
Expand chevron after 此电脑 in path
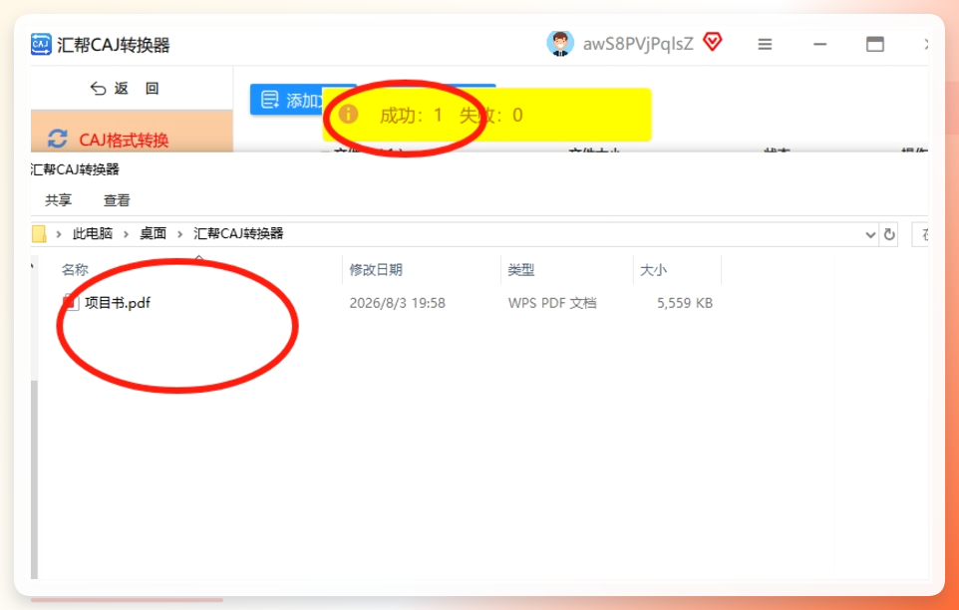tap(126, 234)
